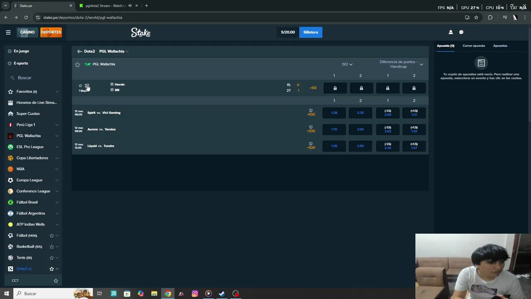Collapse the Dota2 sidebar section
Viewport: 531px width, 299px height.
point(57,269)
